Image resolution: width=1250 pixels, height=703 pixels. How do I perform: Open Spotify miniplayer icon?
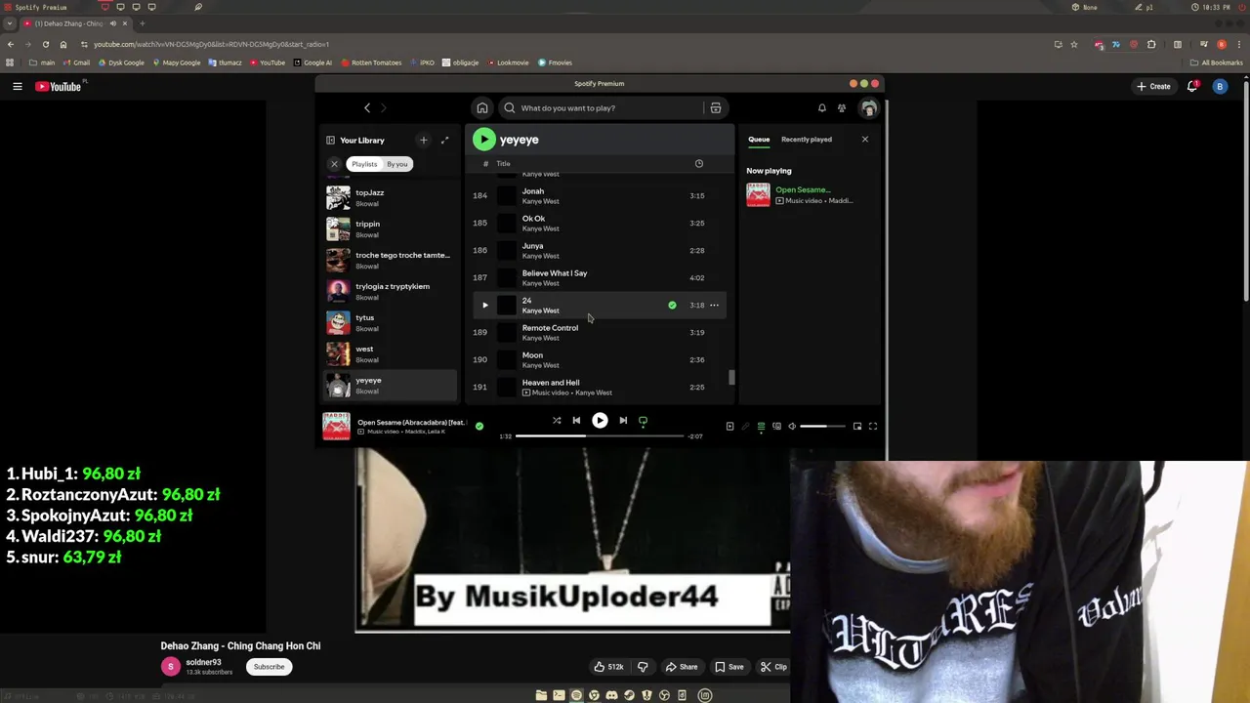[x=857, y=427]
